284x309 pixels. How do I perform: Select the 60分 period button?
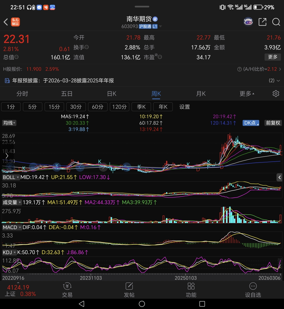coord(98,107)
